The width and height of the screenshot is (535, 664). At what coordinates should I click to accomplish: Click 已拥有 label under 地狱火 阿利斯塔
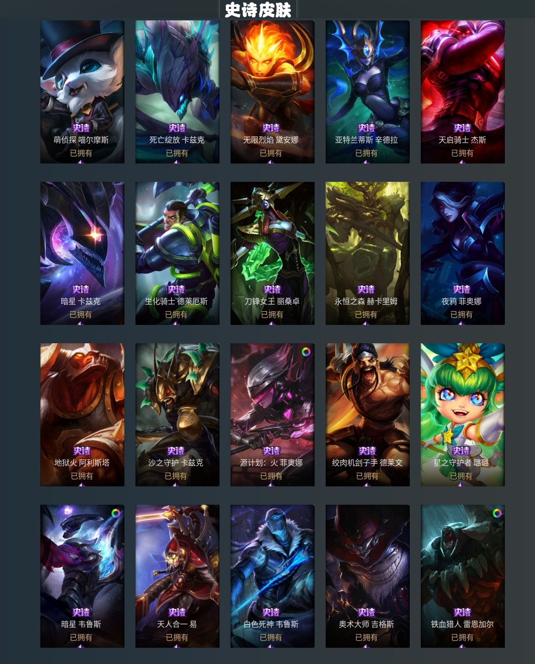(x=82, y=476)
